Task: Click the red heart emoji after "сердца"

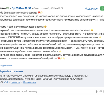Action: 39,12
